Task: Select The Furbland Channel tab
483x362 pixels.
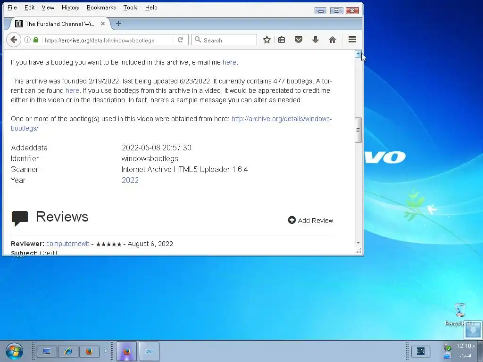Action: click(x=60, y=24)
